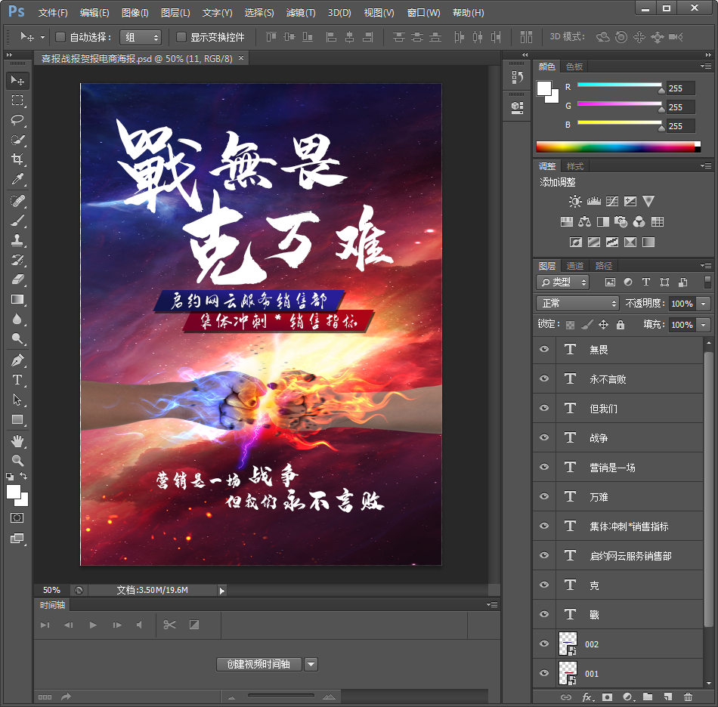The image size is (718, 707).
Task: Hide the 永不言败 text layer
Action: tap(544, 379)
